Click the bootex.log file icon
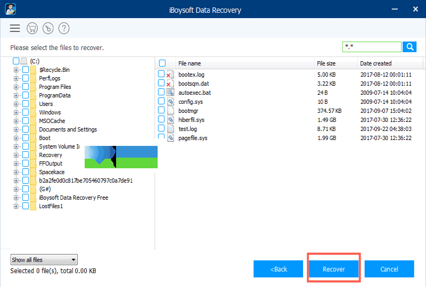 170,74
